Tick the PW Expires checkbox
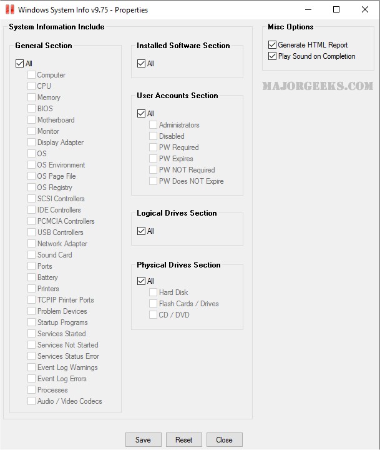380x450 pixels. coord(153,159)
